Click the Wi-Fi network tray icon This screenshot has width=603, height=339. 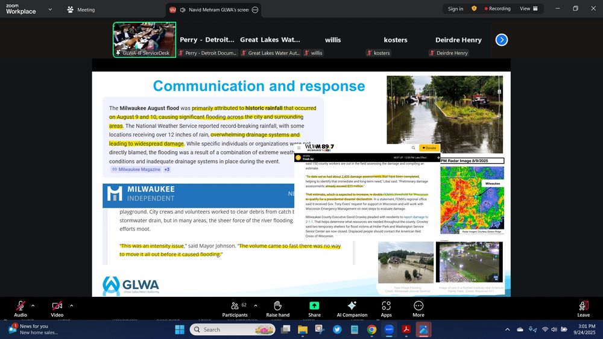coord(545,329)
